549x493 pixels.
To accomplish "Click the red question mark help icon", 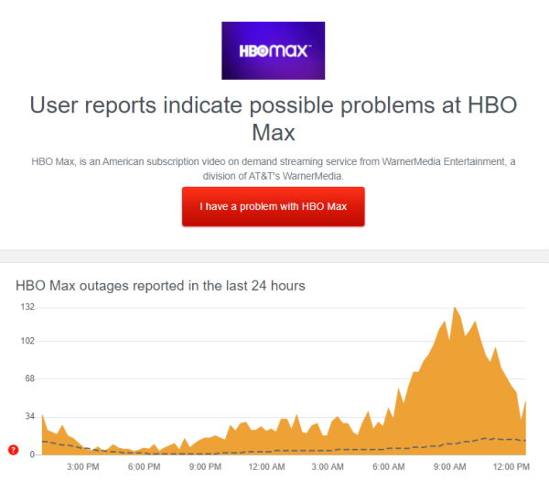I will click(x=14, y=450).
